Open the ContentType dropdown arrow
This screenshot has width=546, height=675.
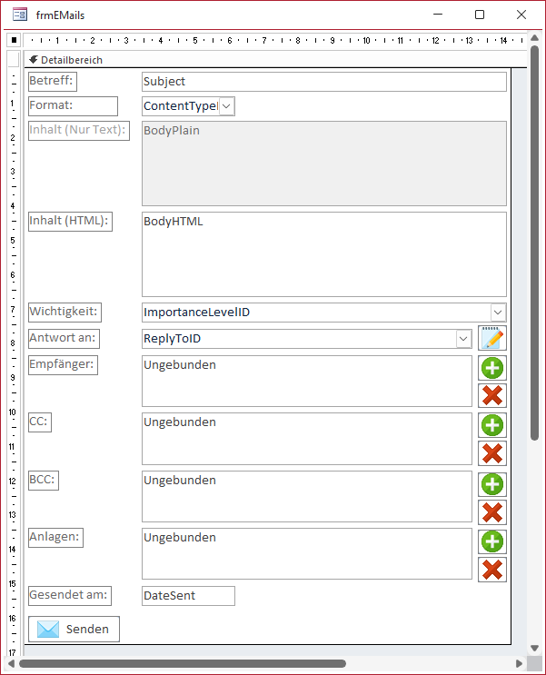pyautogui.click(x=226, y=106)
